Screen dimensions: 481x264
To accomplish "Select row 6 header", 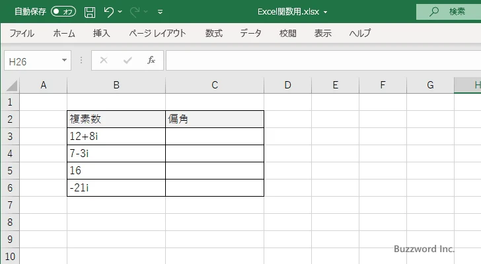I will click(10, 187).
